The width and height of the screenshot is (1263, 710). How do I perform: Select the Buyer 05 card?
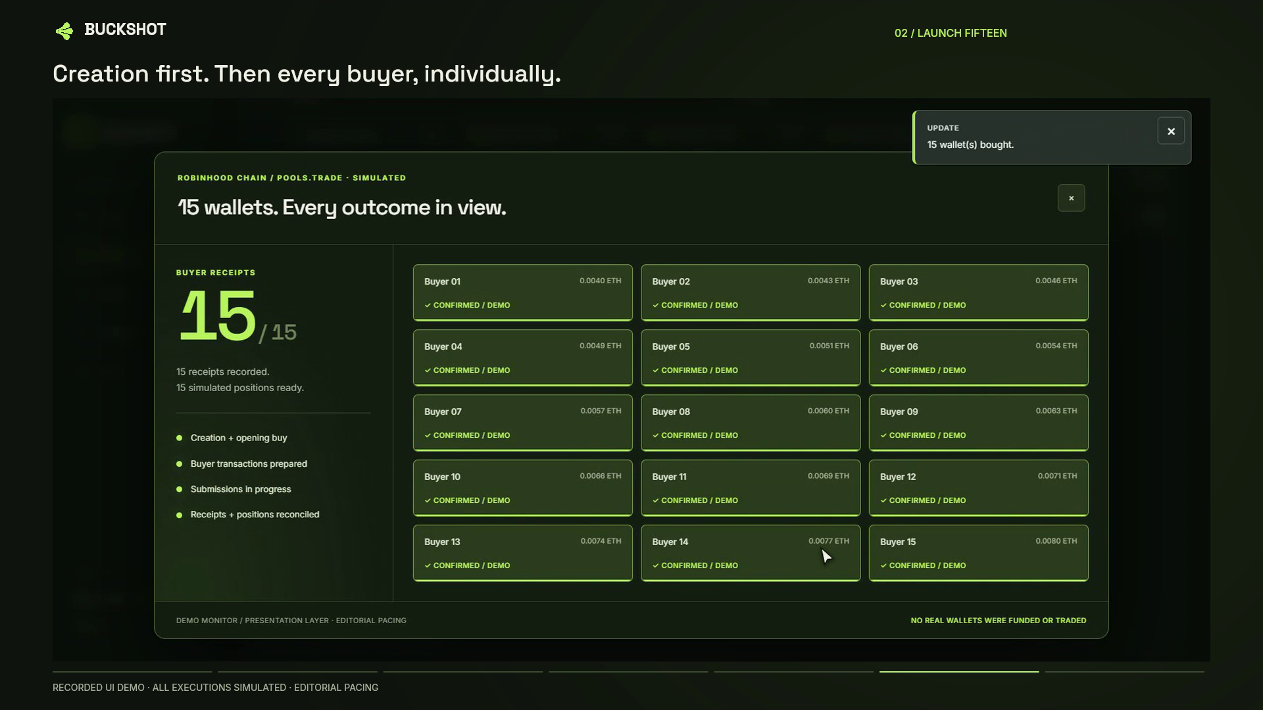[x=751, y=358]
